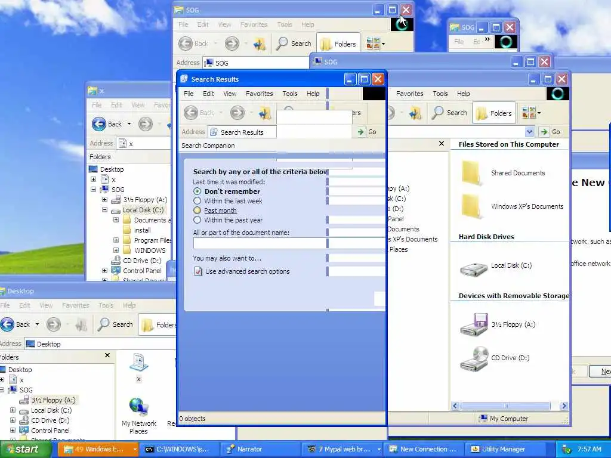
Task: Collapse SOG node in x window tree
Action: click(94, 189)
